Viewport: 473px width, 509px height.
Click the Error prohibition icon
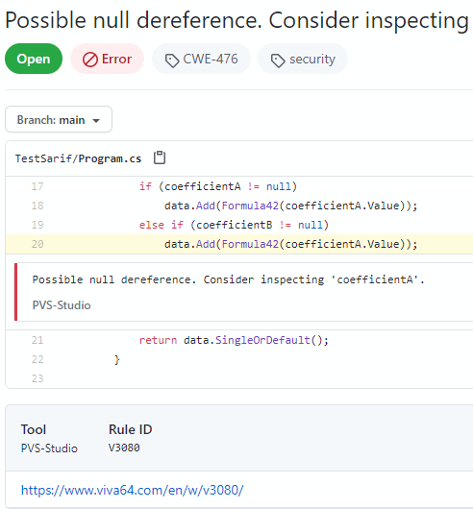pos(90,60)
